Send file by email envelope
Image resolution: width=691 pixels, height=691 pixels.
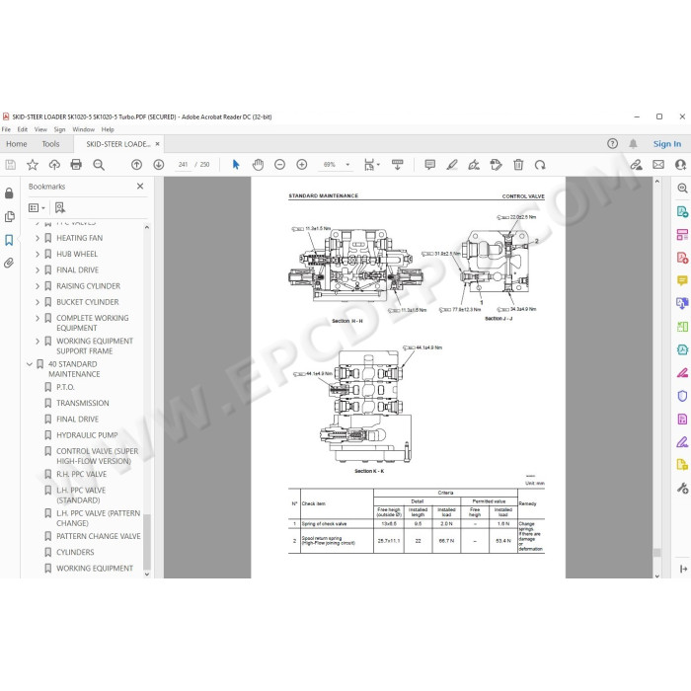pyautogui.click(x=658, y=165)
